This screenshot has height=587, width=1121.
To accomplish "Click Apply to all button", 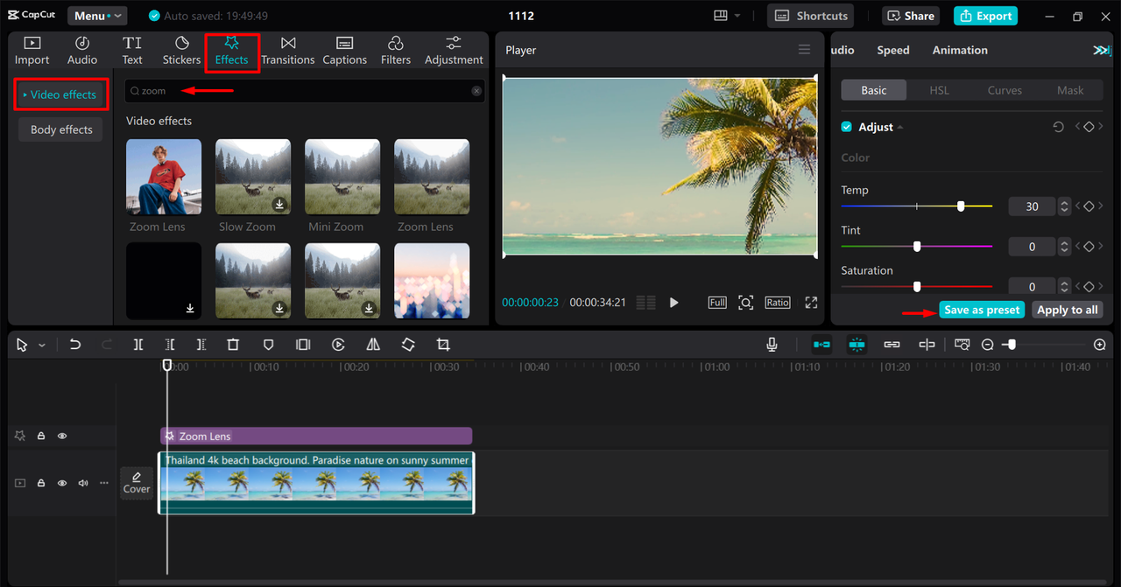I will pyautogui.click(x=1067, y=310).
